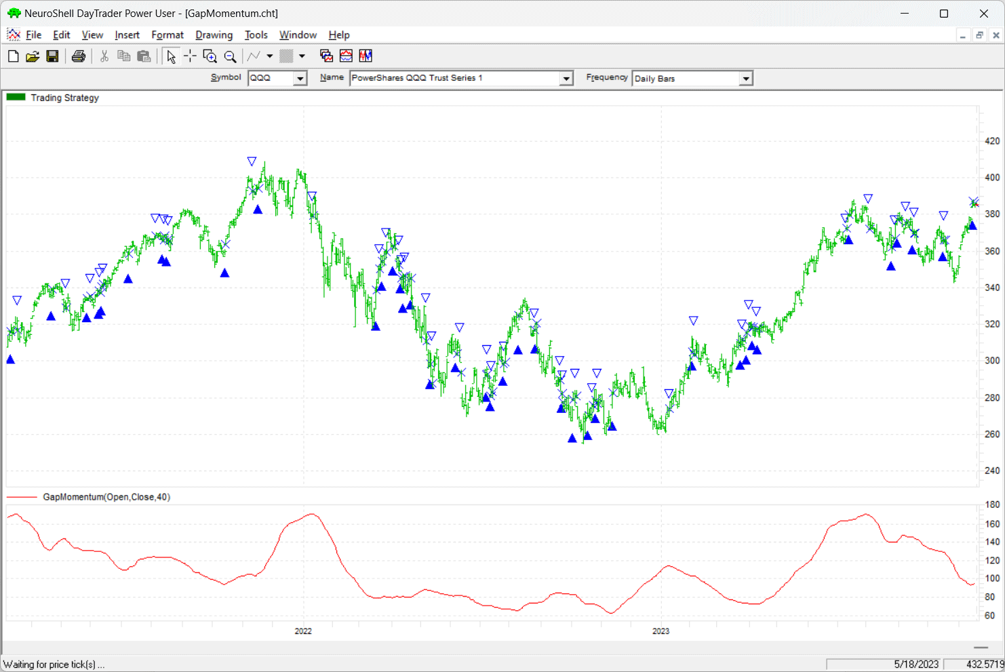Click the 420 price axis label
The height and width of the screenshot is (672, 1005).
992,141
